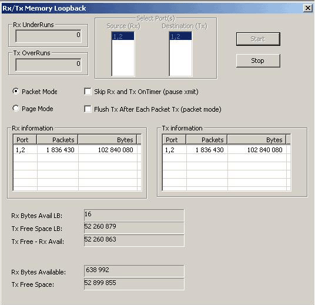Select 1,2 in Source (Rx) list
The width and height of the screenshot is (315, 305).
(x=123, y=36)
